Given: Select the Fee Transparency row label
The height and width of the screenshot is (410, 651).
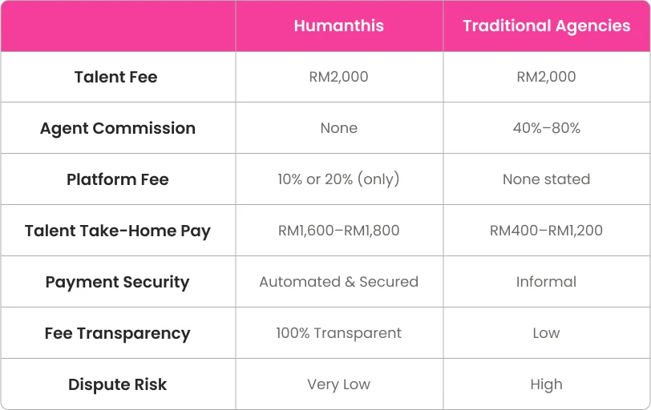Looking at the screenshot, I should click(118, 333).
